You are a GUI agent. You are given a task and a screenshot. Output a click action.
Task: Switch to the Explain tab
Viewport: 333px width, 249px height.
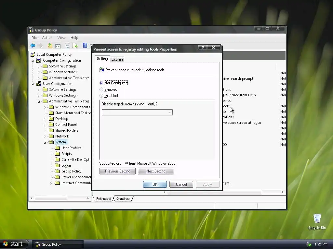117,59
